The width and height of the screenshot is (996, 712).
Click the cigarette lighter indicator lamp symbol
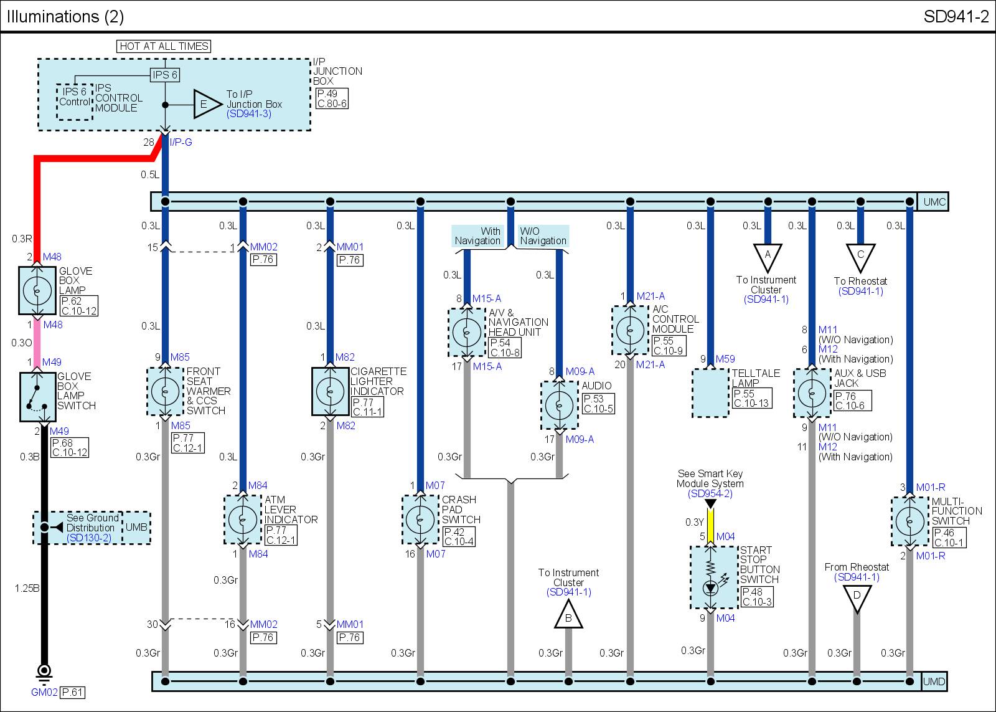[330, 391]
